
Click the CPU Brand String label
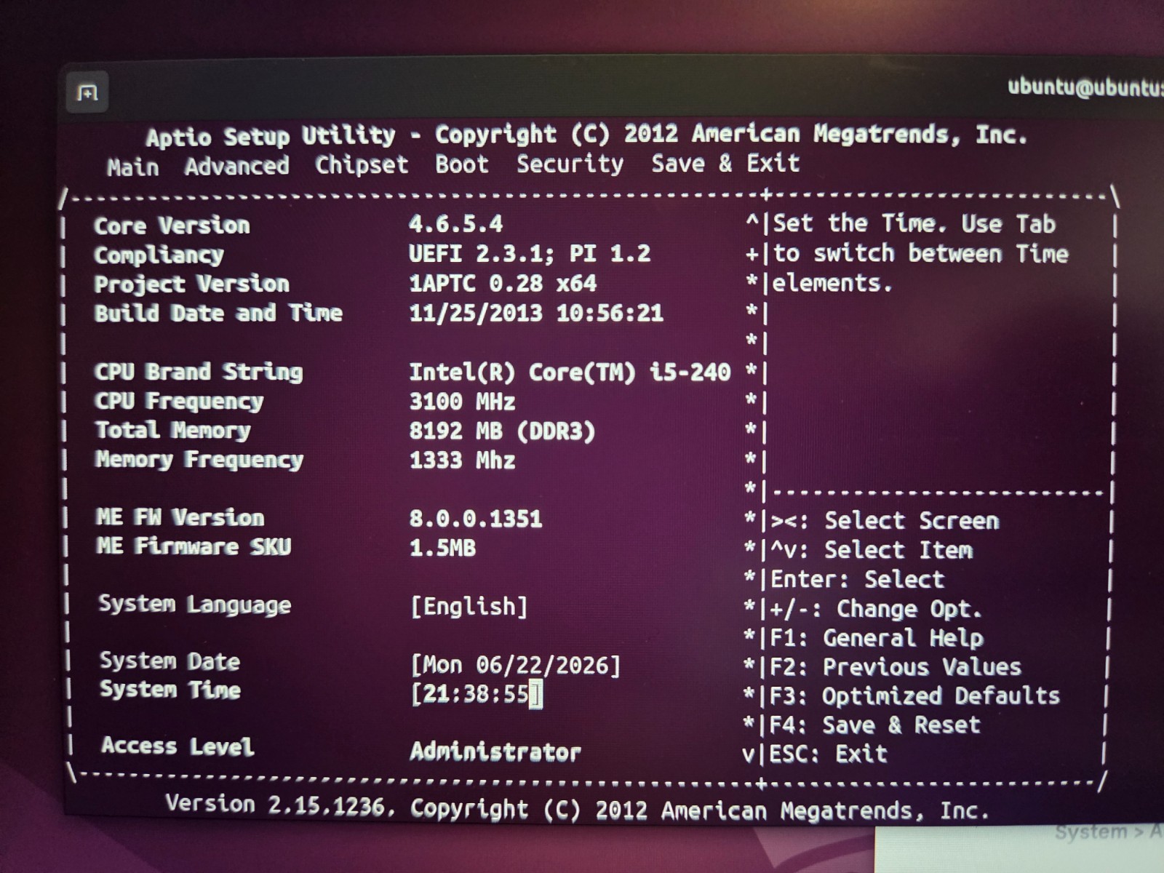pyautogui.click(x=199, y=372)
